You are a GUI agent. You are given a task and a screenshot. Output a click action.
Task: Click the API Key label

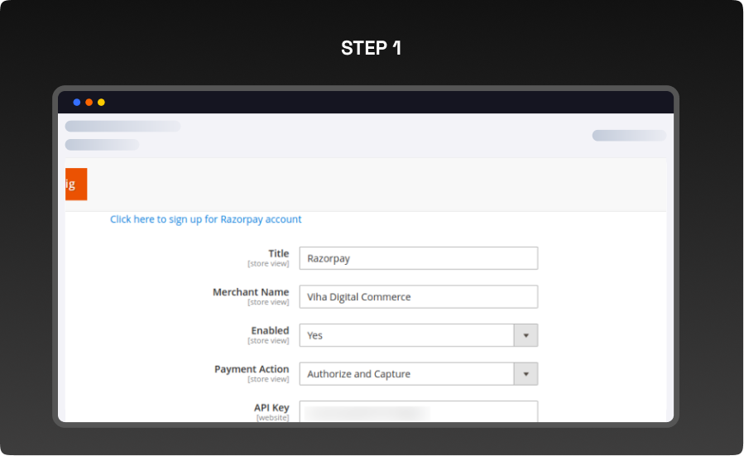pyautogui.click(x=271, y=408)
